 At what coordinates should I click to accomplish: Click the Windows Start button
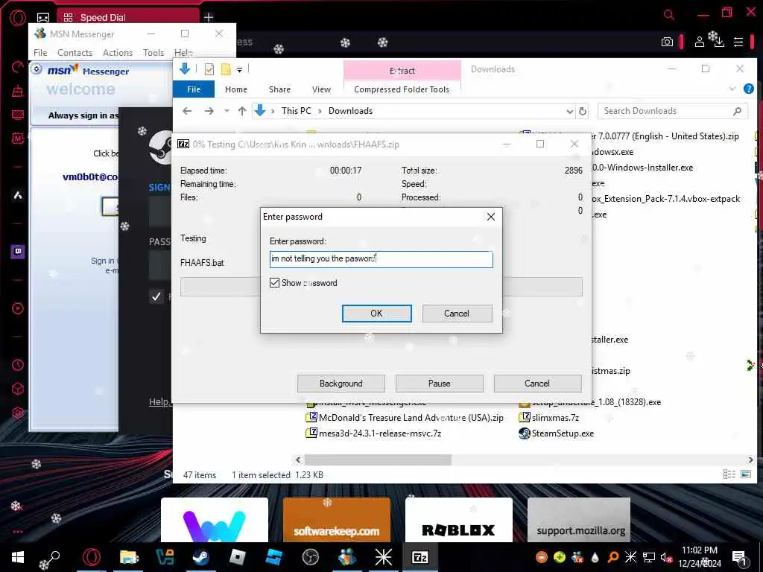(x=18, y=557)
